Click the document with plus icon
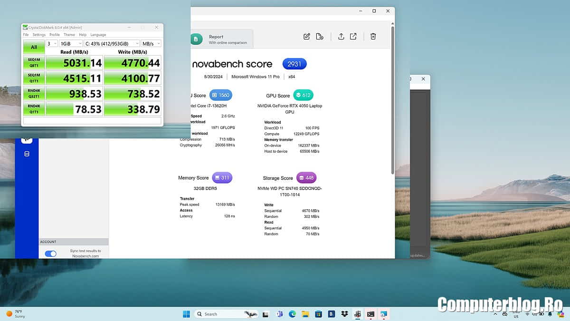Screen dimensions: 570x321 pyautogui.click(x=320, y=37)
